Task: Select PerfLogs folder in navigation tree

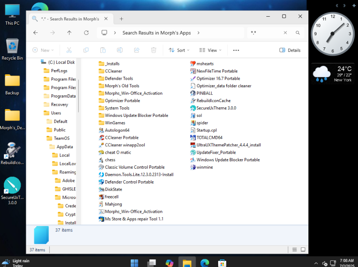Action: [56, 71]
